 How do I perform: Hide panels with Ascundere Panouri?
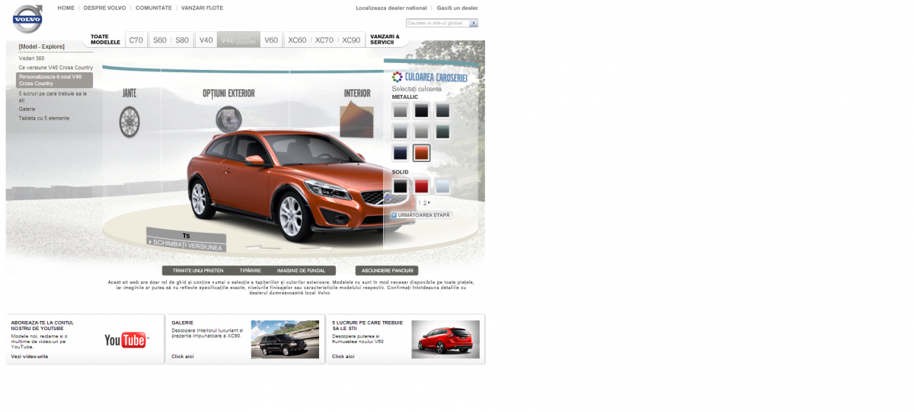pos(386,271)
